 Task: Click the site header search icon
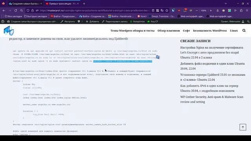244,31
